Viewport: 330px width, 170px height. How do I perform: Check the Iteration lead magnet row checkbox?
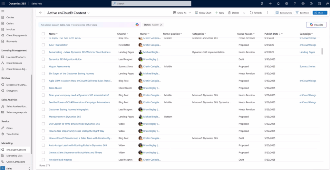pyautogui.click(x=44, y=160)
